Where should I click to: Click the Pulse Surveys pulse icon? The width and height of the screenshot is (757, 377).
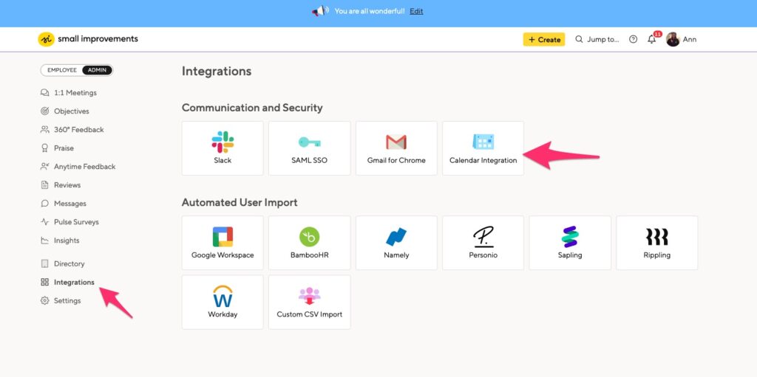[45, 222]
